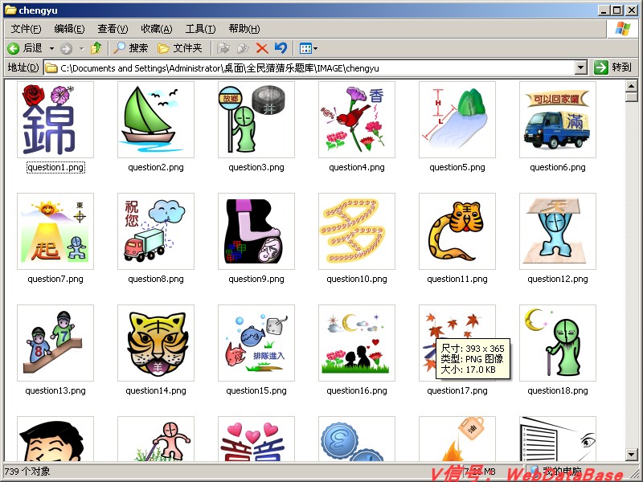The height and width of the screenshot is (482, 643).
Task: Open the Help (帮助) menu
Action: [244, 29]
